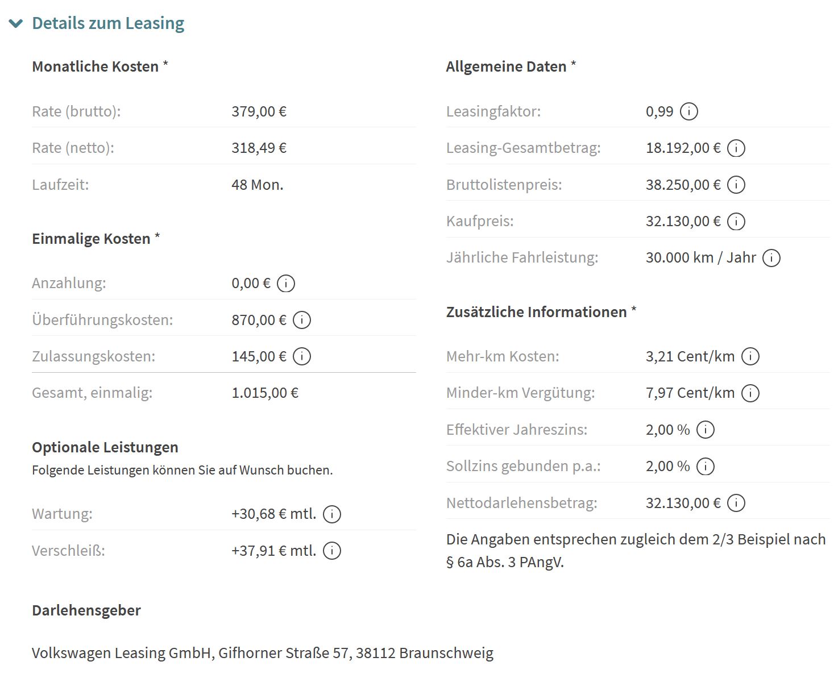Screen dimensions: 838x674
Task: Click the Verschleiß +37,91 € mtl. value
Action: (x=273, y=551)
